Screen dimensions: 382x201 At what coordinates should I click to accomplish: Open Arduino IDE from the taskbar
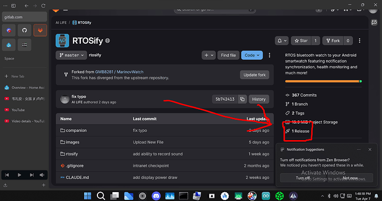[x=266, y=195]
